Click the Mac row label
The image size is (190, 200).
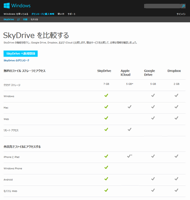tap(6, 108)
